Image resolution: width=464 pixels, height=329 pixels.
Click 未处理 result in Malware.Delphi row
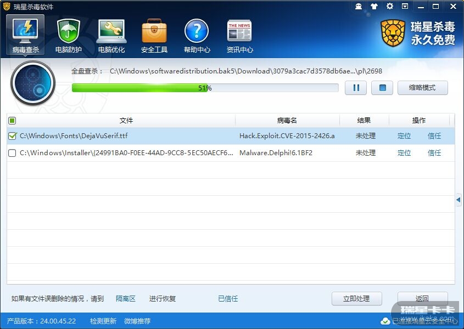(366, 153)
